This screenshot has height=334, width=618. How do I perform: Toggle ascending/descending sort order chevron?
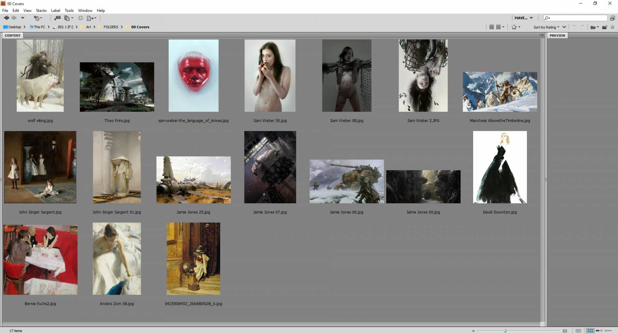564,27
